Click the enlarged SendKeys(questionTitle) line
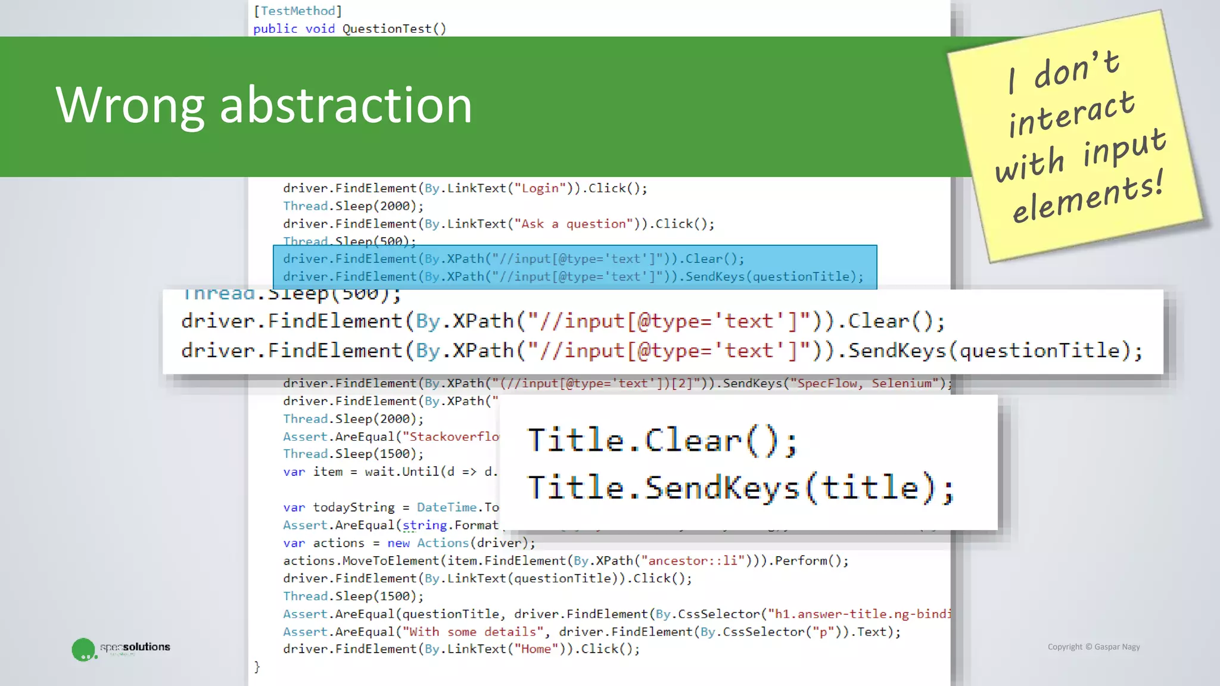1220x686 pixels. click(661, 351)
